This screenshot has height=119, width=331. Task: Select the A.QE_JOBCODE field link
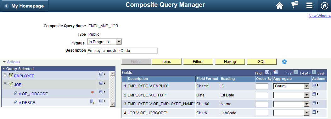pyautogui.click(x=33, y=94)
